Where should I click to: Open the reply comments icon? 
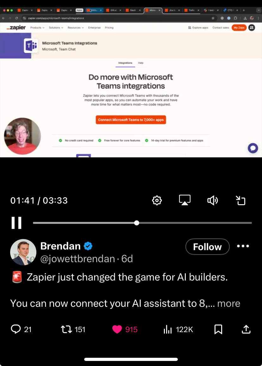point(16,329)
